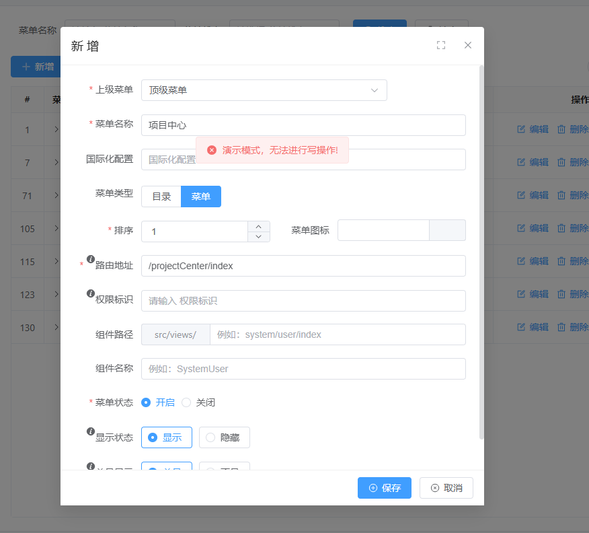Click the 取消 button
Viewport: 589px width, 533px height.
pyautogui.click(x=446, y=488)
